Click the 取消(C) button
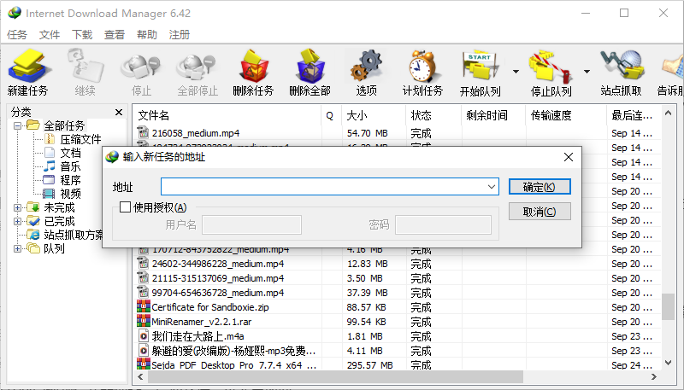The image size is (684, 390). pyautogui.click(x=540, y=212)
